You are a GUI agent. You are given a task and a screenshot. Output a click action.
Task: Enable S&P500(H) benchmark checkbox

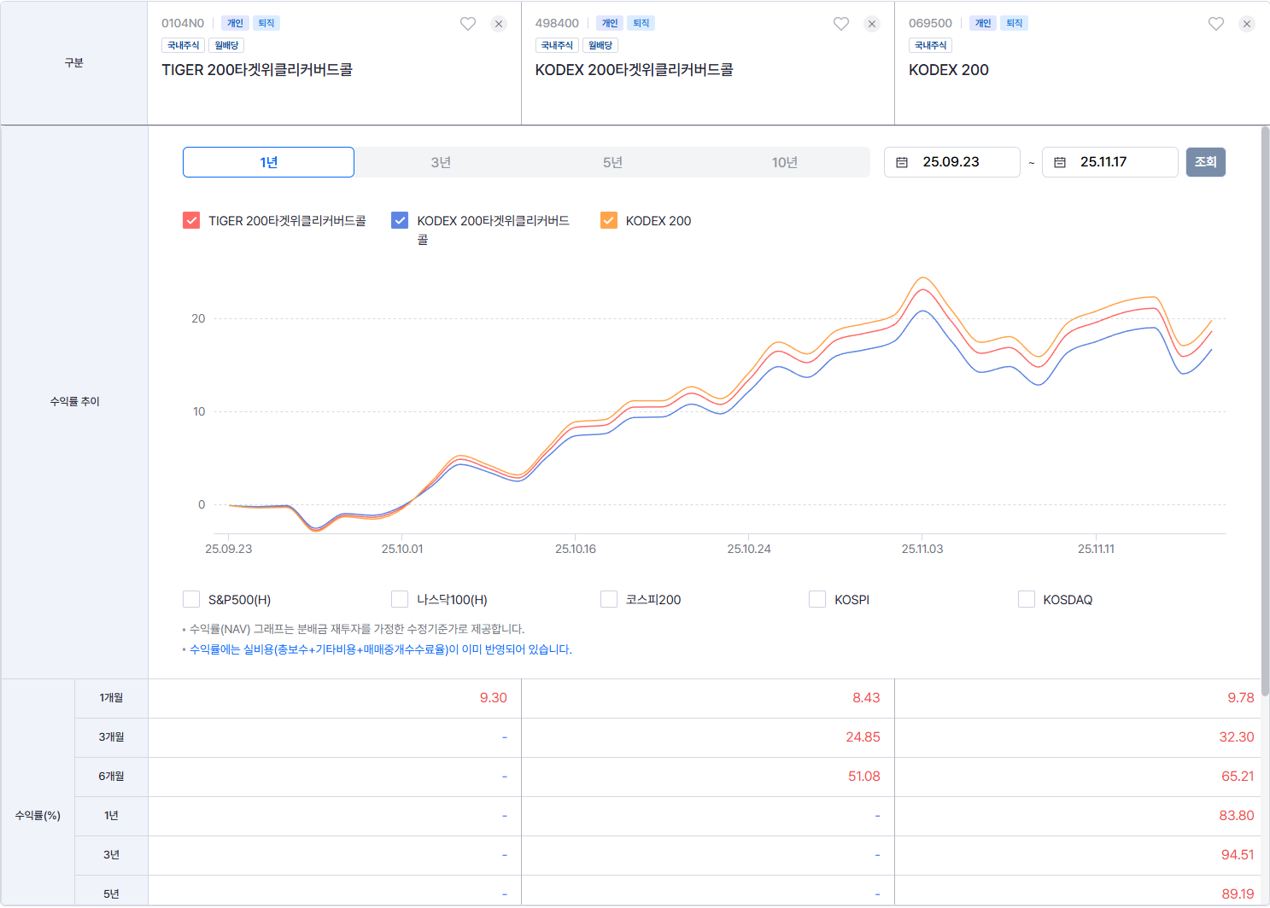pos(191,600)
